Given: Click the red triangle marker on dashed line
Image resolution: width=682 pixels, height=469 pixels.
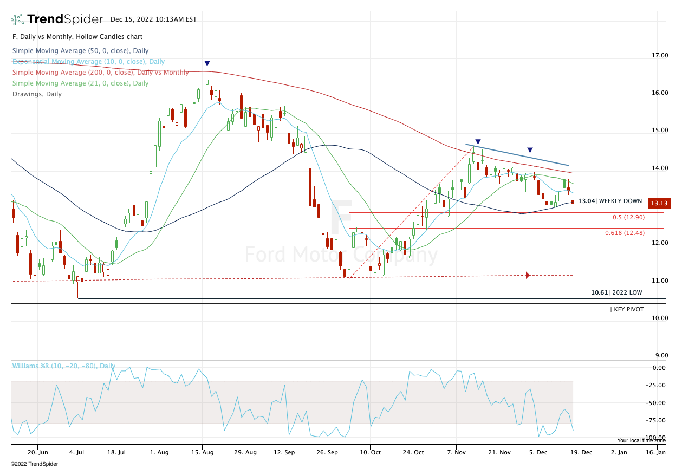Looking at the screenshot, I should pyautogui.click(x=528, y=275).
